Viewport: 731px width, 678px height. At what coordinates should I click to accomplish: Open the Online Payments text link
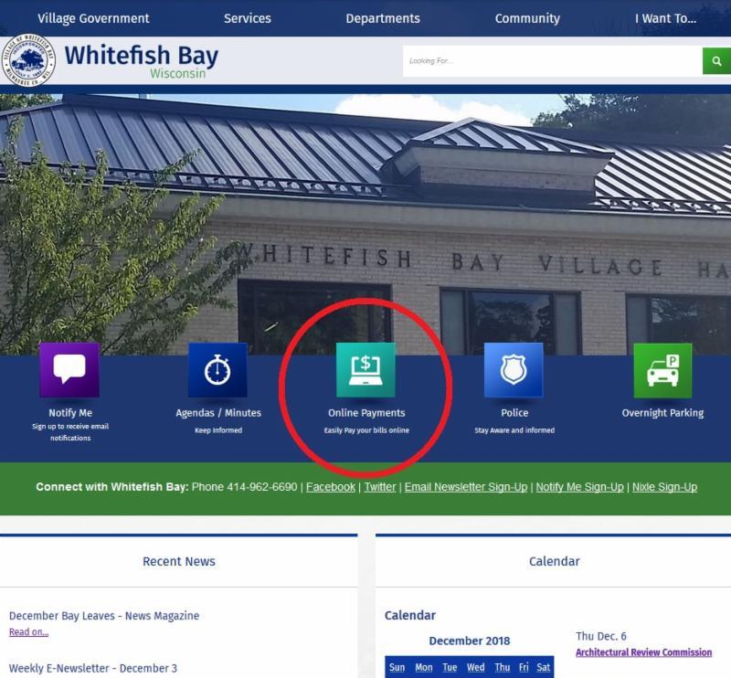pyautogui.click(x=366, y=413)
